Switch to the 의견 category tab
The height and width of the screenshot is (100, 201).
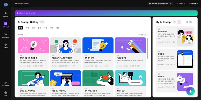point(58,28)
